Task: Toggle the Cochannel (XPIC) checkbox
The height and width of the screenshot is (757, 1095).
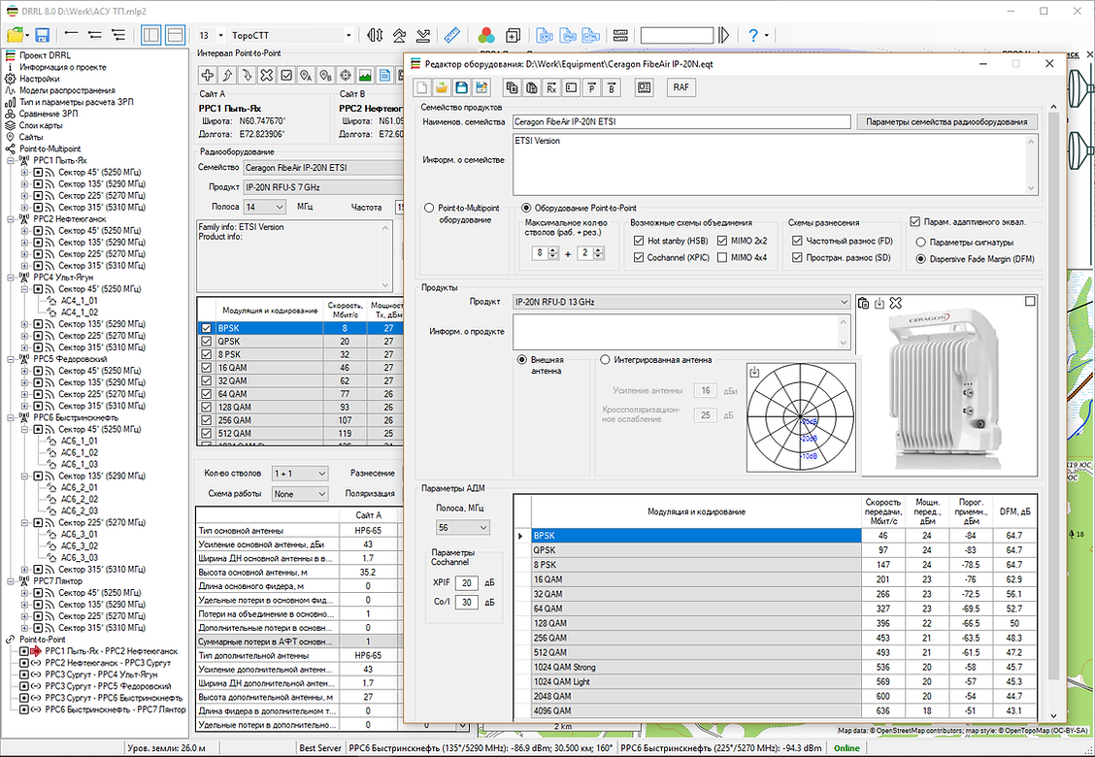Action: (x=639, y=258)
